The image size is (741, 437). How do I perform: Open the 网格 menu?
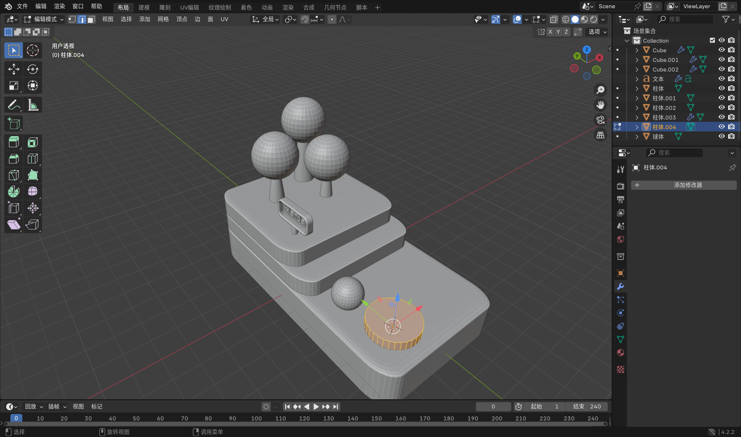tap(163, 20)
